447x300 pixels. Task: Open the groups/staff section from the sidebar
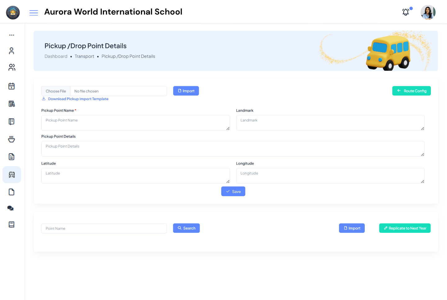[11, 67]
